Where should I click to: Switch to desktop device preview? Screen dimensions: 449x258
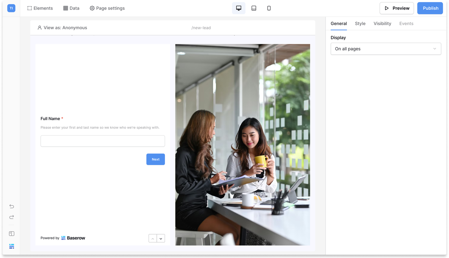pos(238,8)
